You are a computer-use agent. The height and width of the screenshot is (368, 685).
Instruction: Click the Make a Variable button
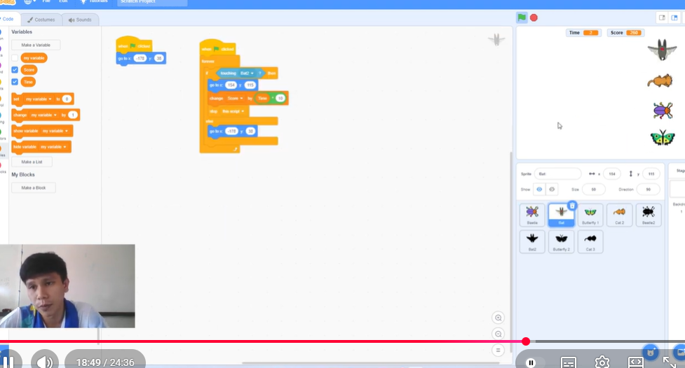pos(36,45)
